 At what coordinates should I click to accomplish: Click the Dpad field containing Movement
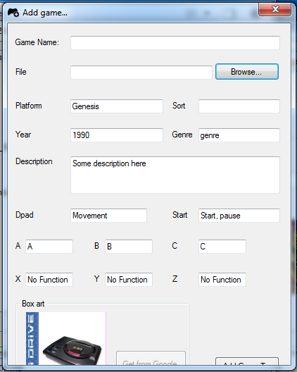[x=108, y=216]
